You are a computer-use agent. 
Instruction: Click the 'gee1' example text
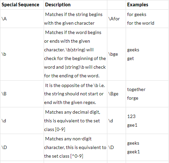132,125
